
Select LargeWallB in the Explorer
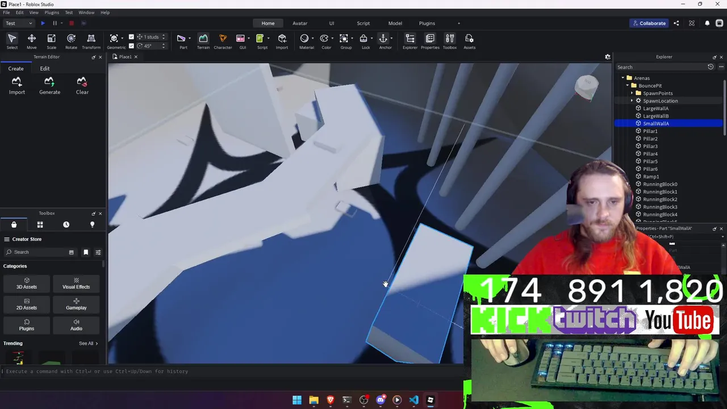pyautogui.click(x=655, y=116)
